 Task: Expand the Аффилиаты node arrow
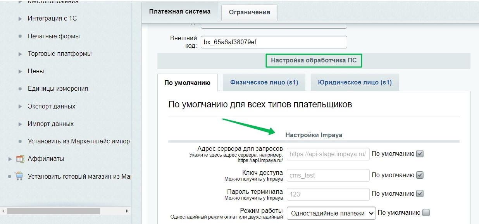click(x=10, y=159)
